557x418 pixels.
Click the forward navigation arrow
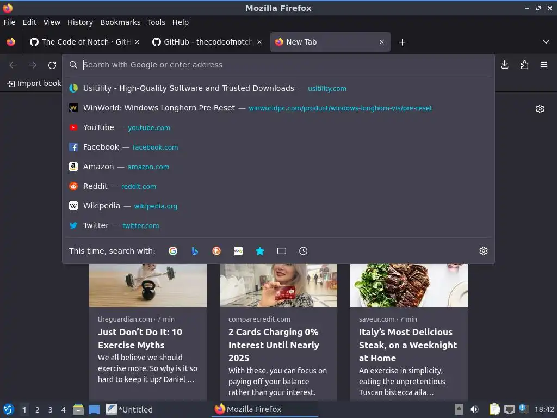click(32, 65)
